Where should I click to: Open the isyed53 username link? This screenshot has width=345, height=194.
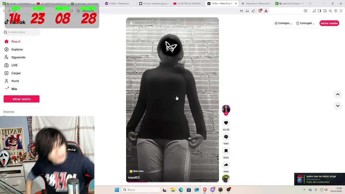click(x=134, y=178)
